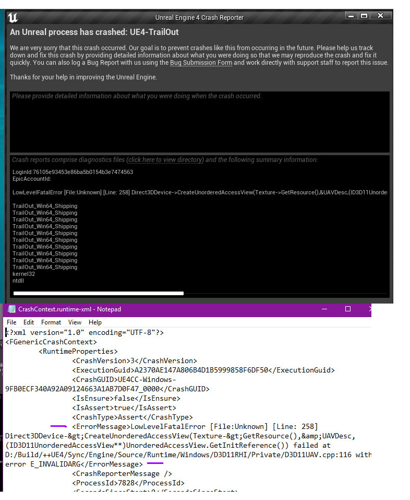Click the FGenericCrashContext tag in Notepad
Viewport: 410px width, 500px height.
pyautogui.click(x=51, y=342)
